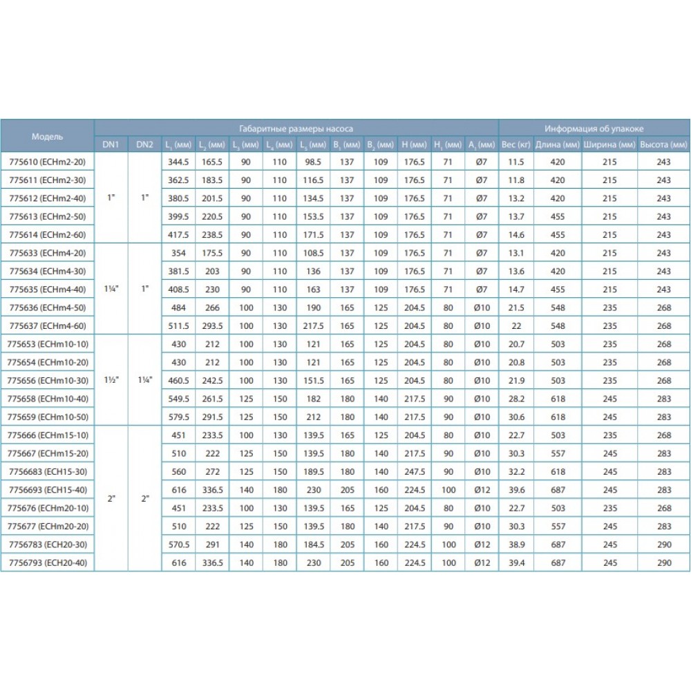The width and height of the screenshot is (691, 691).
Task: Click the DN1 column header
Action: click(111, 144)
